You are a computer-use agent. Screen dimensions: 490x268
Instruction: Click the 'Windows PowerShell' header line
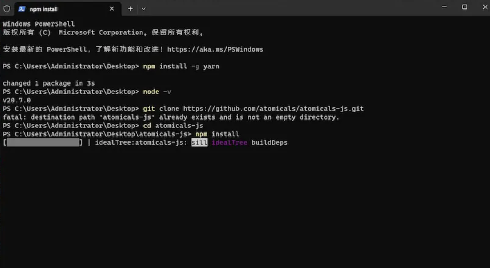(x=39, y=24)
